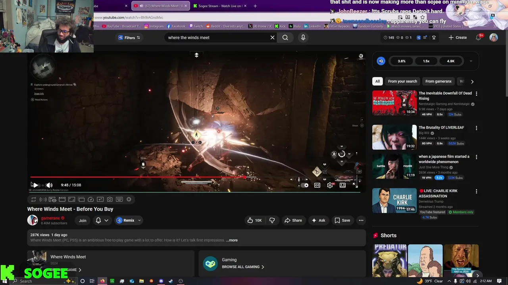Take a video screenshot with the camera icon

pos(110,199)
